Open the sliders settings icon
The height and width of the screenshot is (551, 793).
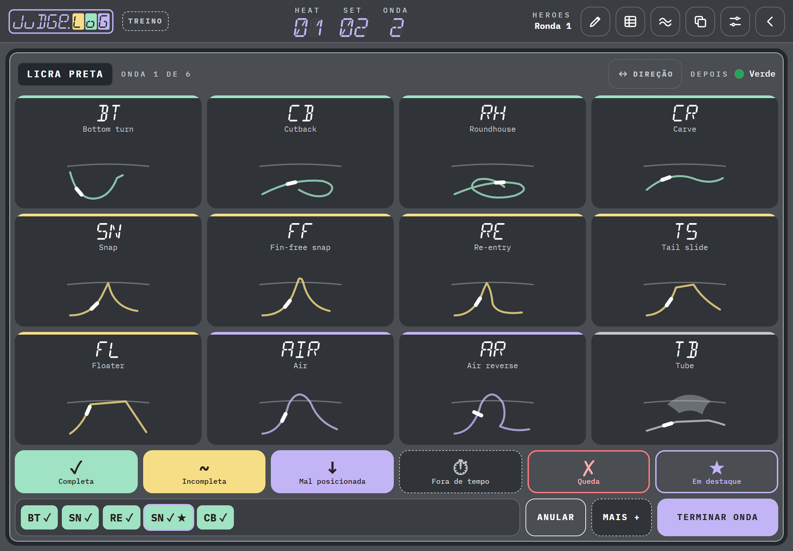pos(735,22)
